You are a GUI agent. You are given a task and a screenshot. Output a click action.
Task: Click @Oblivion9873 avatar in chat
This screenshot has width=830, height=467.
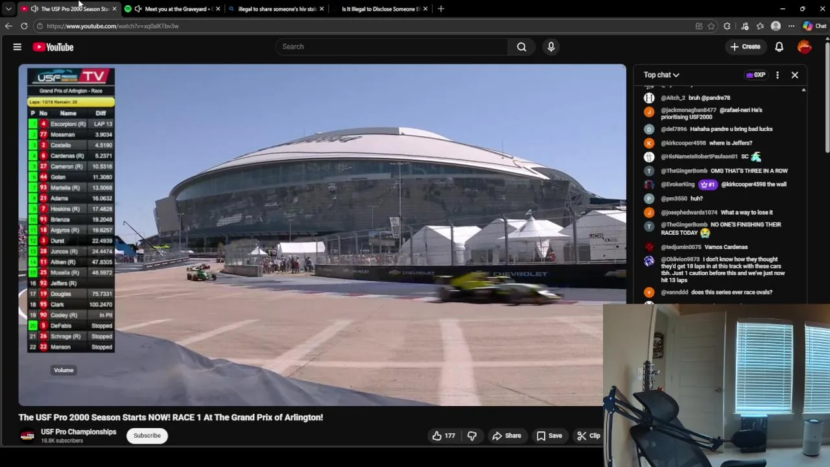[649, 261]
